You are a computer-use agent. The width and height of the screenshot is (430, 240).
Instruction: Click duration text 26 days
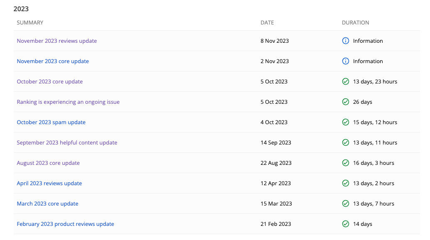point(363,102)
